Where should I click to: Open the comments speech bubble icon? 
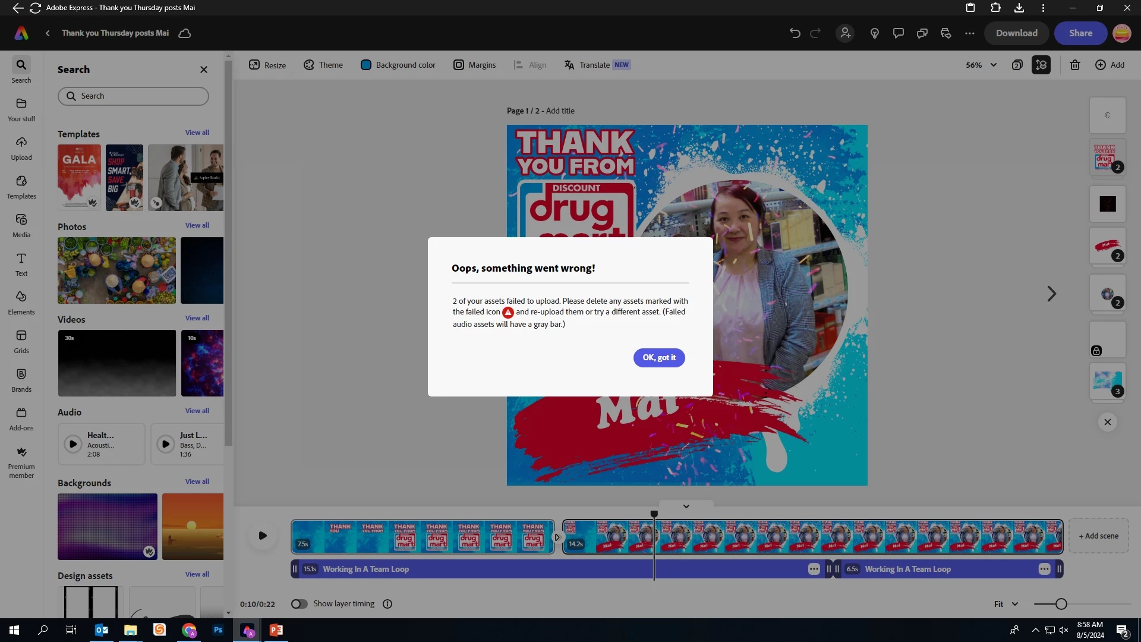tap(898, 33)
